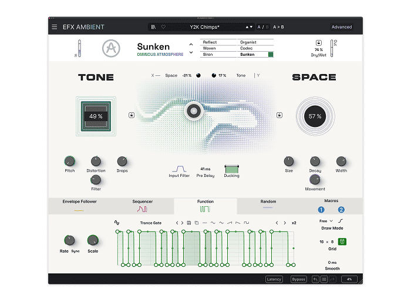Click the XY pad center puck
The height and width of the screenshot is (302, 411).
(194, 111)
